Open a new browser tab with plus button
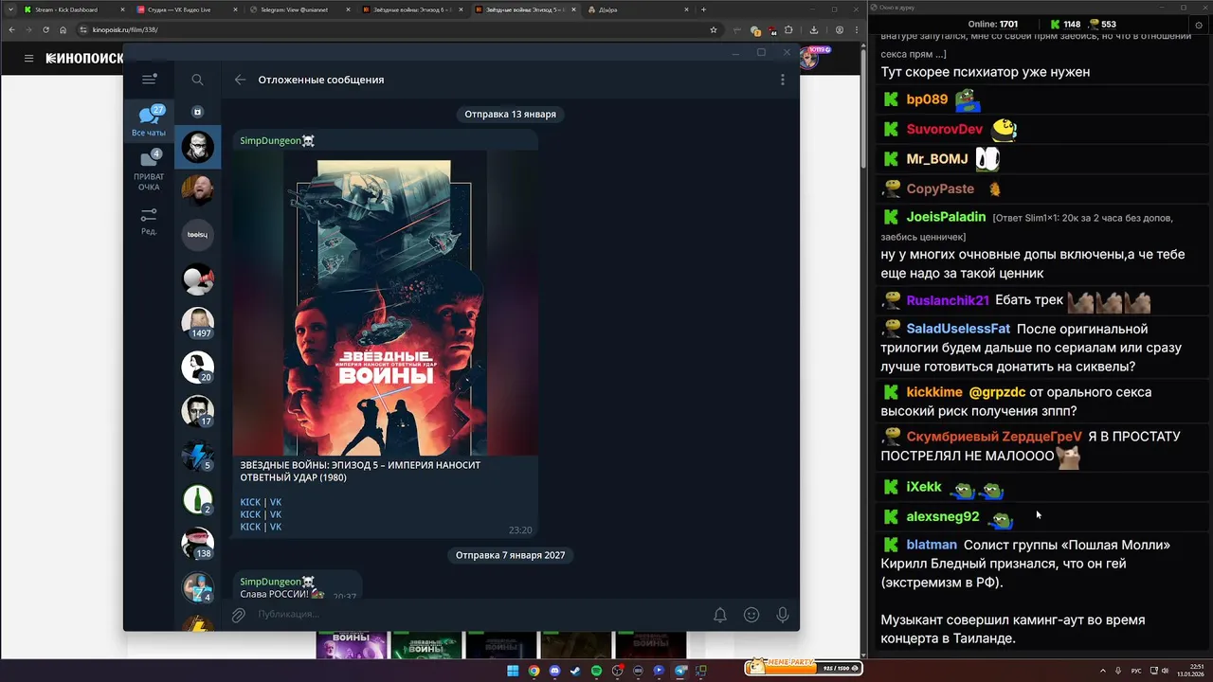The image size is (1213, 682). [703, 9]
